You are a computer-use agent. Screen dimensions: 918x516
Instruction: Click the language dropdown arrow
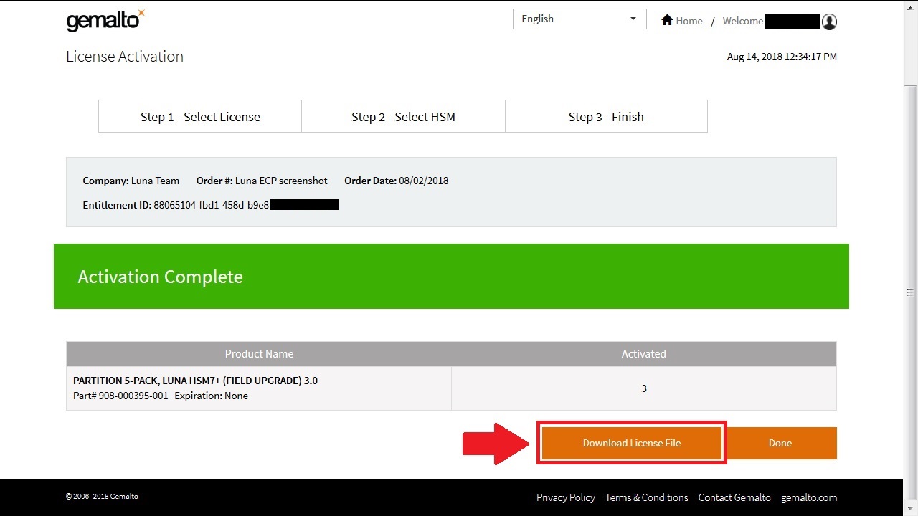tap(633, 19)
